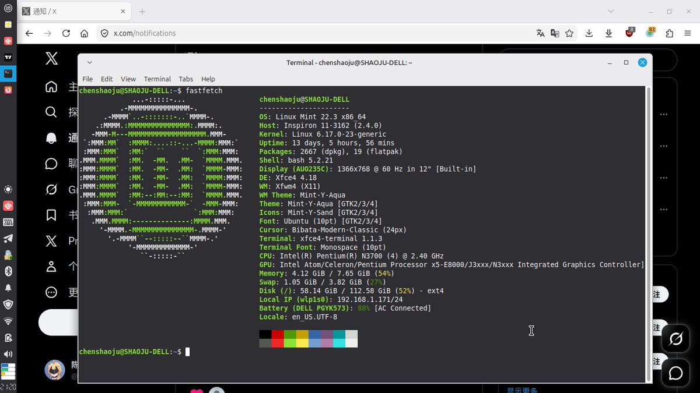Screen dimensions: 700x393
Task: Open a new browser tab
Action: pos(142,12)
